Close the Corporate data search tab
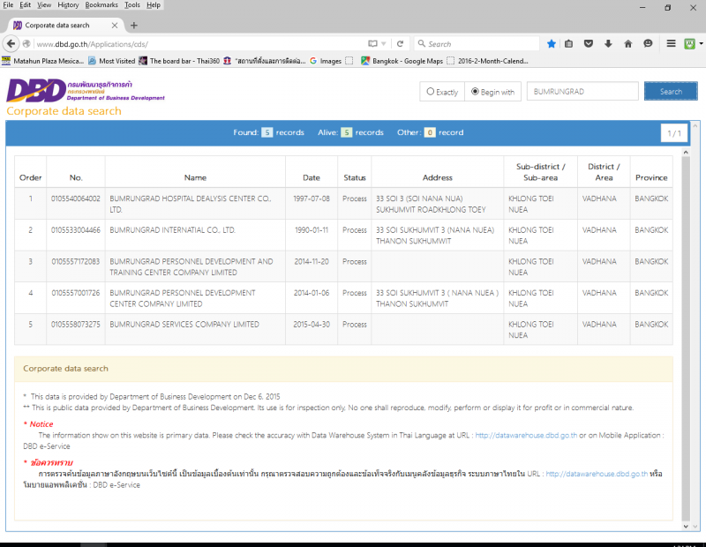This screenshot has height=547, width=706. pyautogui.click(x=115, y=26)
